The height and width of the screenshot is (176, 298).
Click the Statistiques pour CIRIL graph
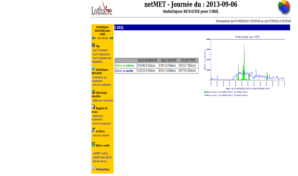(x=245, y=66)
